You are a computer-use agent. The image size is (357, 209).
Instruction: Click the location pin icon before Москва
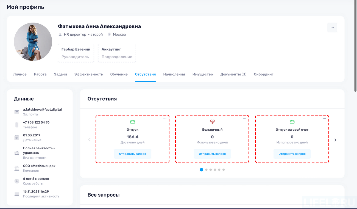[109, 34]
